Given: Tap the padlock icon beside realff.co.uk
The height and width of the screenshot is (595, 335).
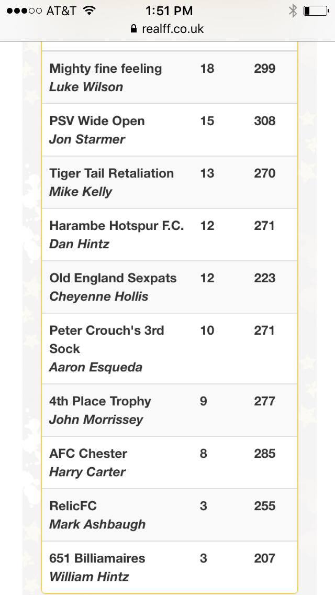Looking at the screenshot, I should point(133,28).
